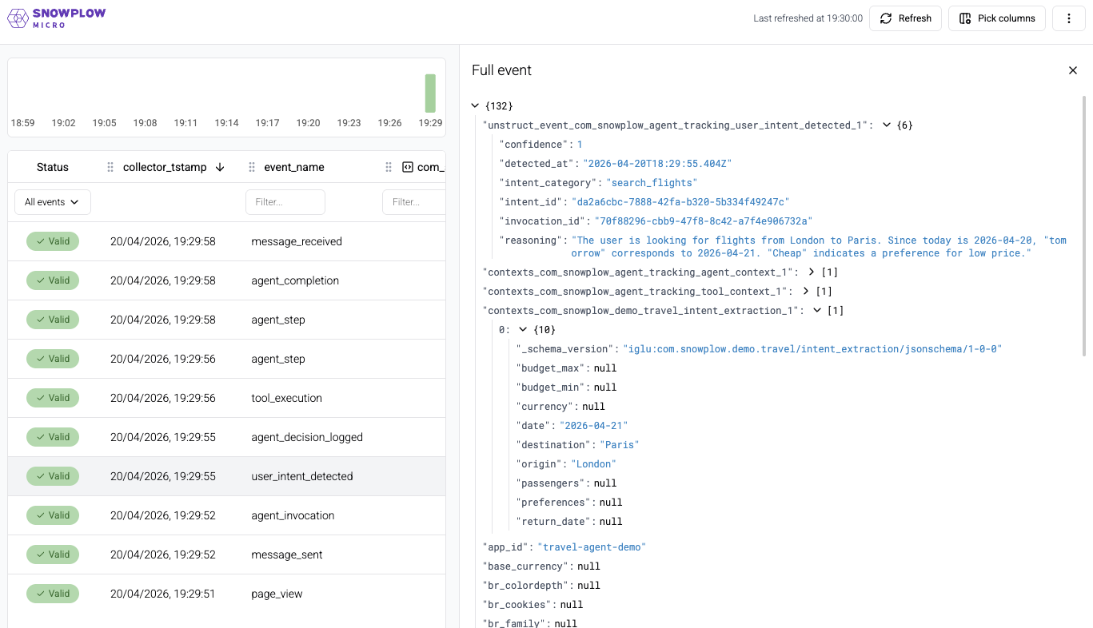
Task: Collapse the root {132} JSON node
Action: point(476,105)
